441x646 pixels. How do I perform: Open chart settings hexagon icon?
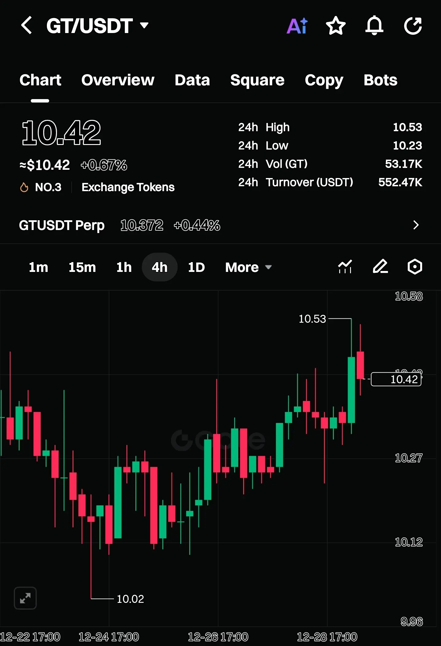(x=415, y=267)
